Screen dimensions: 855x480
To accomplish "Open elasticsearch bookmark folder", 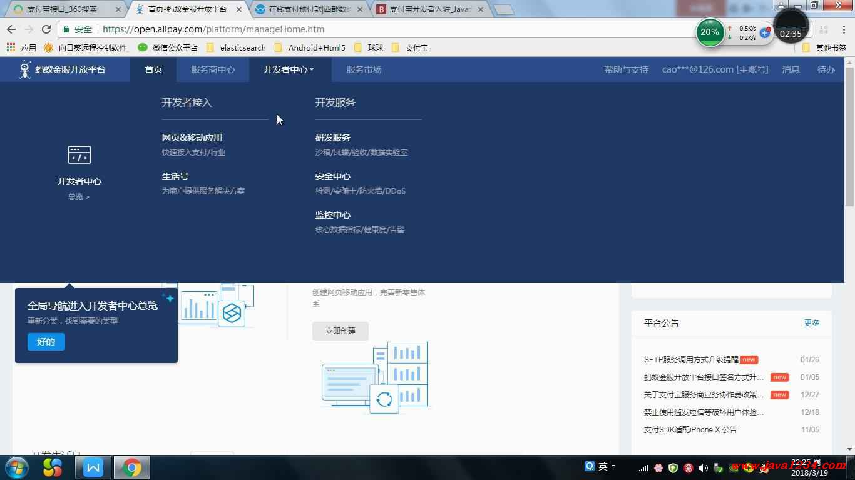I will pos(236,47).
